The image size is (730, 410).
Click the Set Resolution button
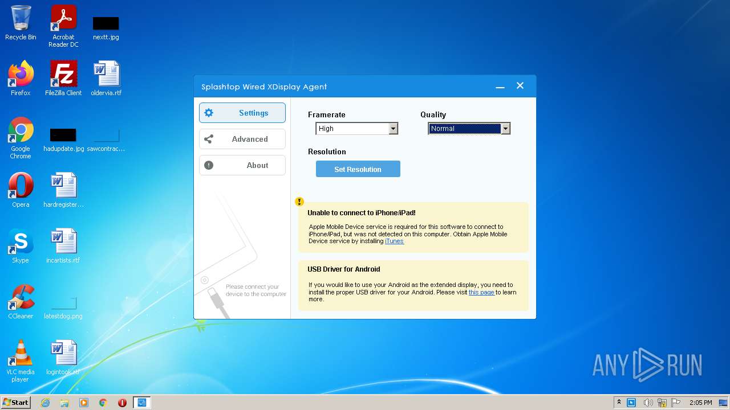tap(358, 169)
